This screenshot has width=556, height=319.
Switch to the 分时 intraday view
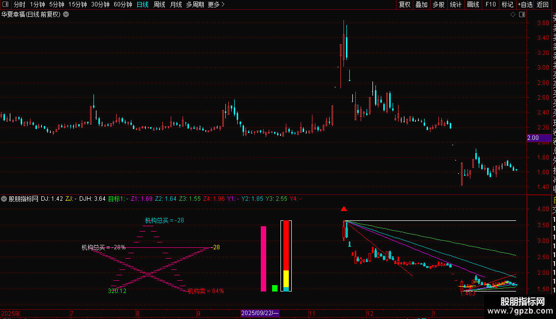[x=20, y=4]
